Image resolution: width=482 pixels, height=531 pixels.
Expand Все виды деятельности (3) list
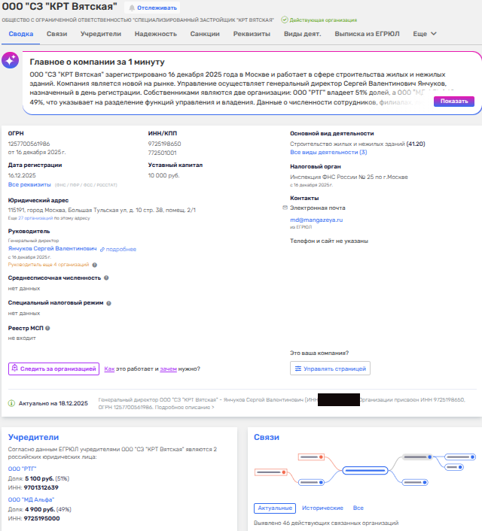[328, 152]
